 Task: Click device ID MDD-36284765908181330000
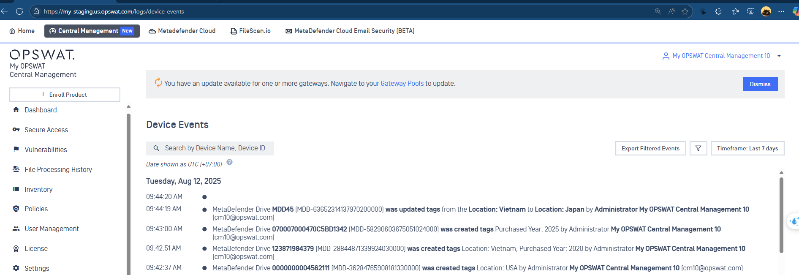tap(376, 268)
